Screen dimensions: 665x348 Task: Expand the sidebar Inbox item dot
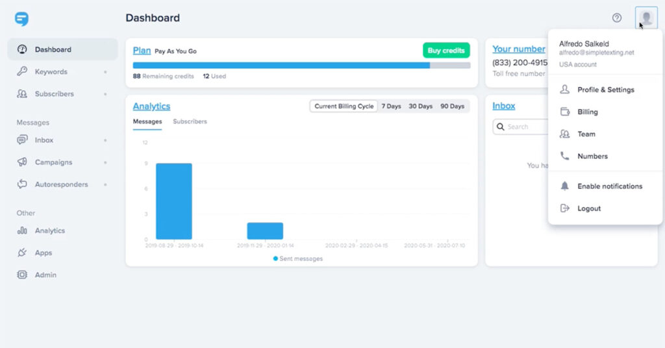click(x=105, y=140)
